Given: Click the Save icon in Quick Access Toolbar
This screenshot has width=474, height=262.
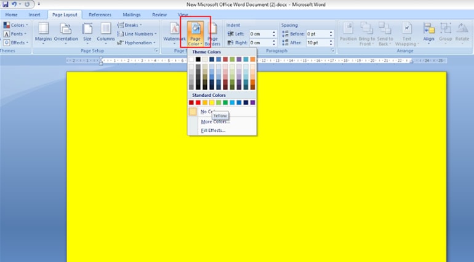Looking at the screenshot, I should [x=6, y=4].
